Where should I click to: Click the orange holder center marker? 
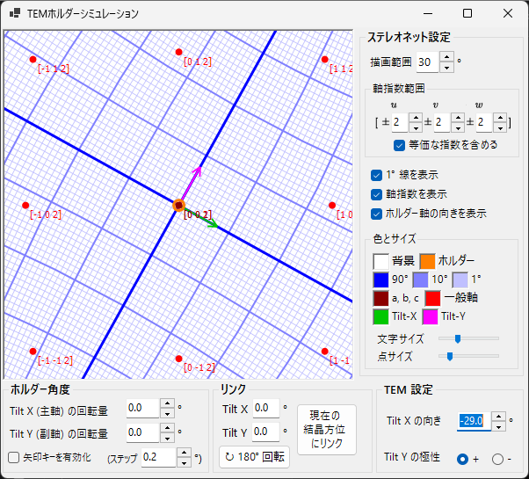click(178, 205)
